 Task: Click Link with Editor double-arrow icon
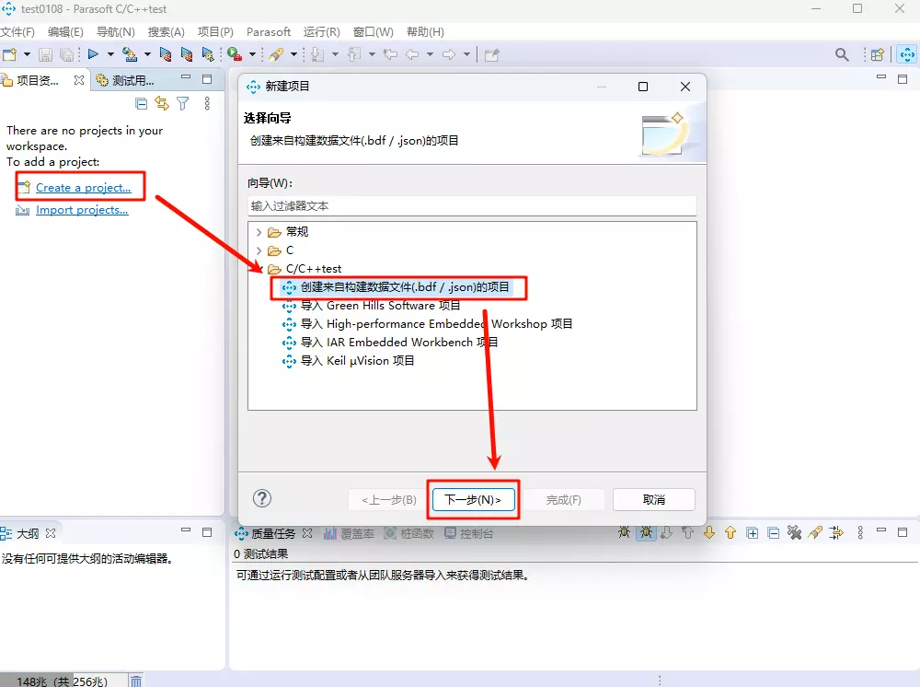pos(162,104)
